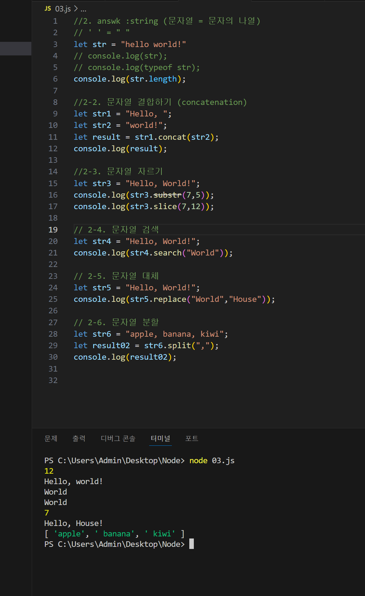
Task: Open the 디버그 콘솔 tab
Action: click(x=118, y=438)
